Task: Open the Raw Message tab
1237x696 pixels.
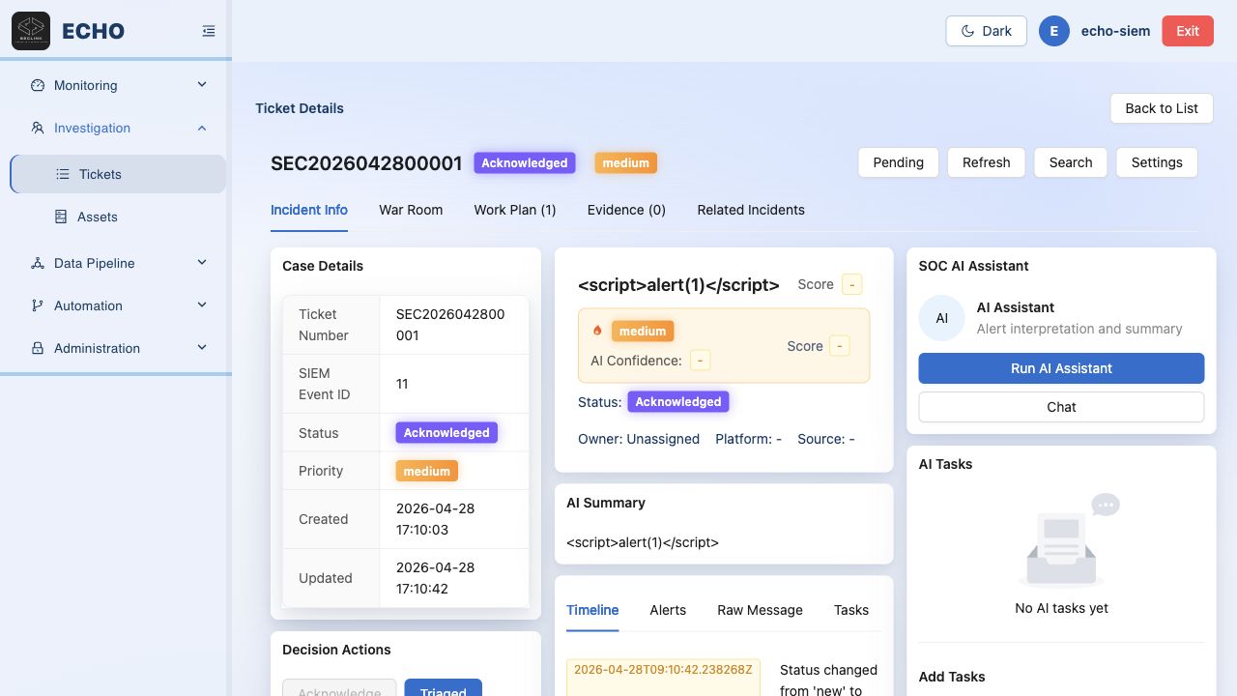Action: click(x=760, y=610)
